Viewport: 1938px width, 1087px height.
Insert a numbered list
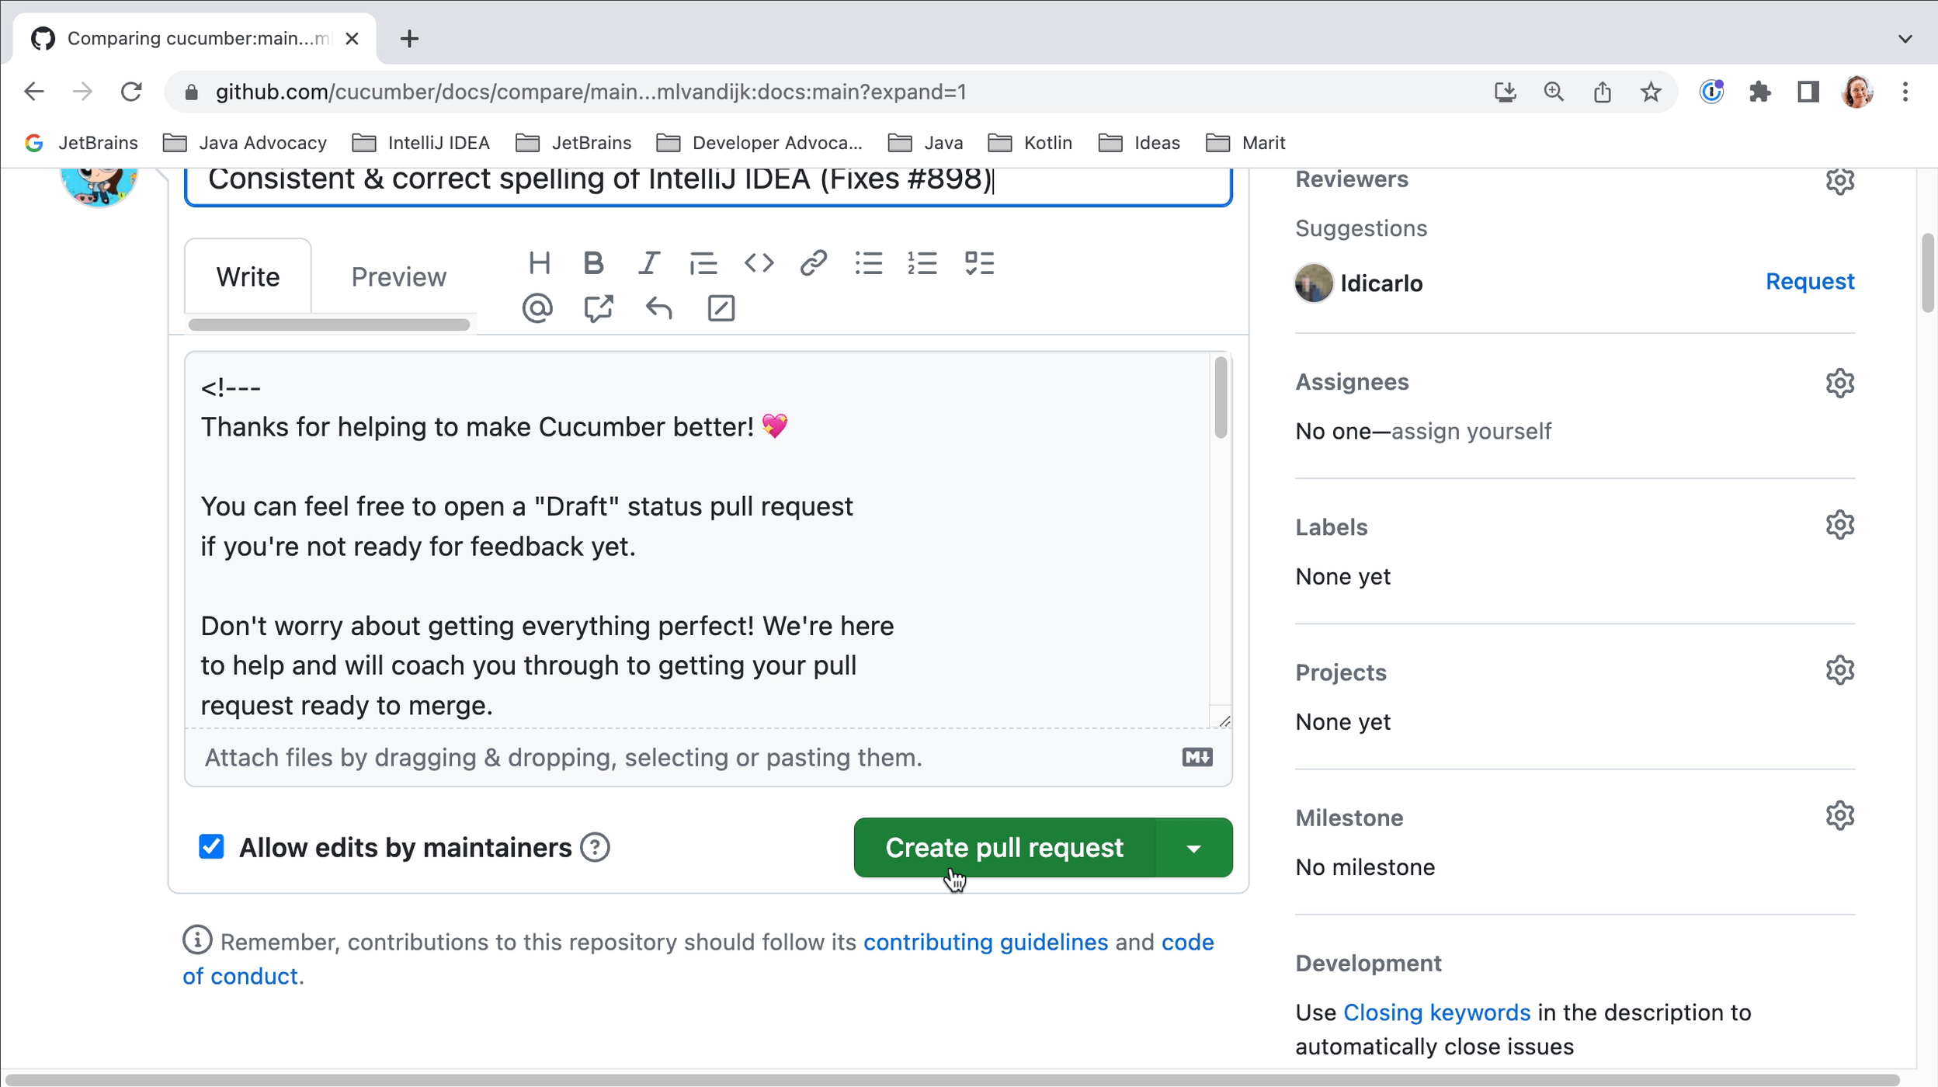(x=923, y=262)
